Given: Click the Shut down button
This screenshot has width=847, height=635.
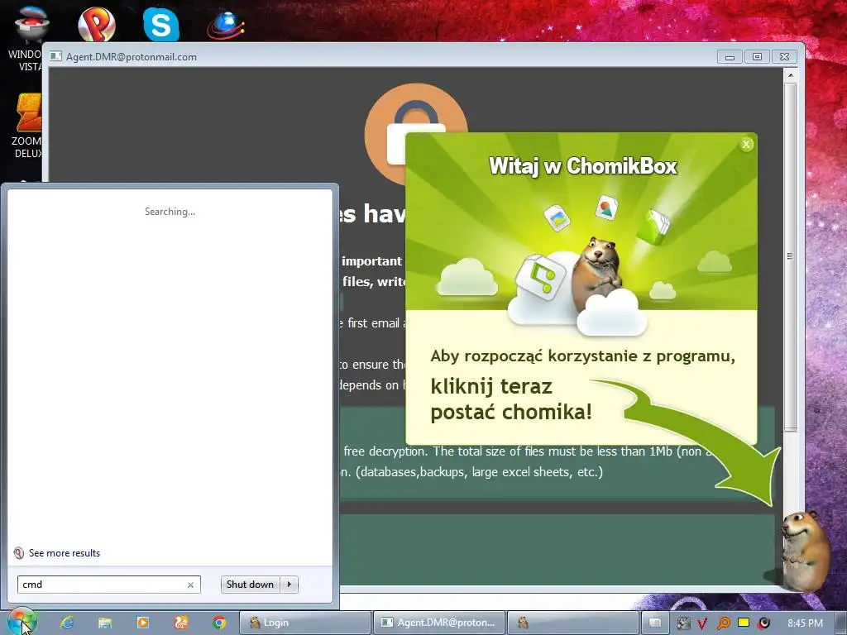Looking at the screenshot, I should point(250,585).
